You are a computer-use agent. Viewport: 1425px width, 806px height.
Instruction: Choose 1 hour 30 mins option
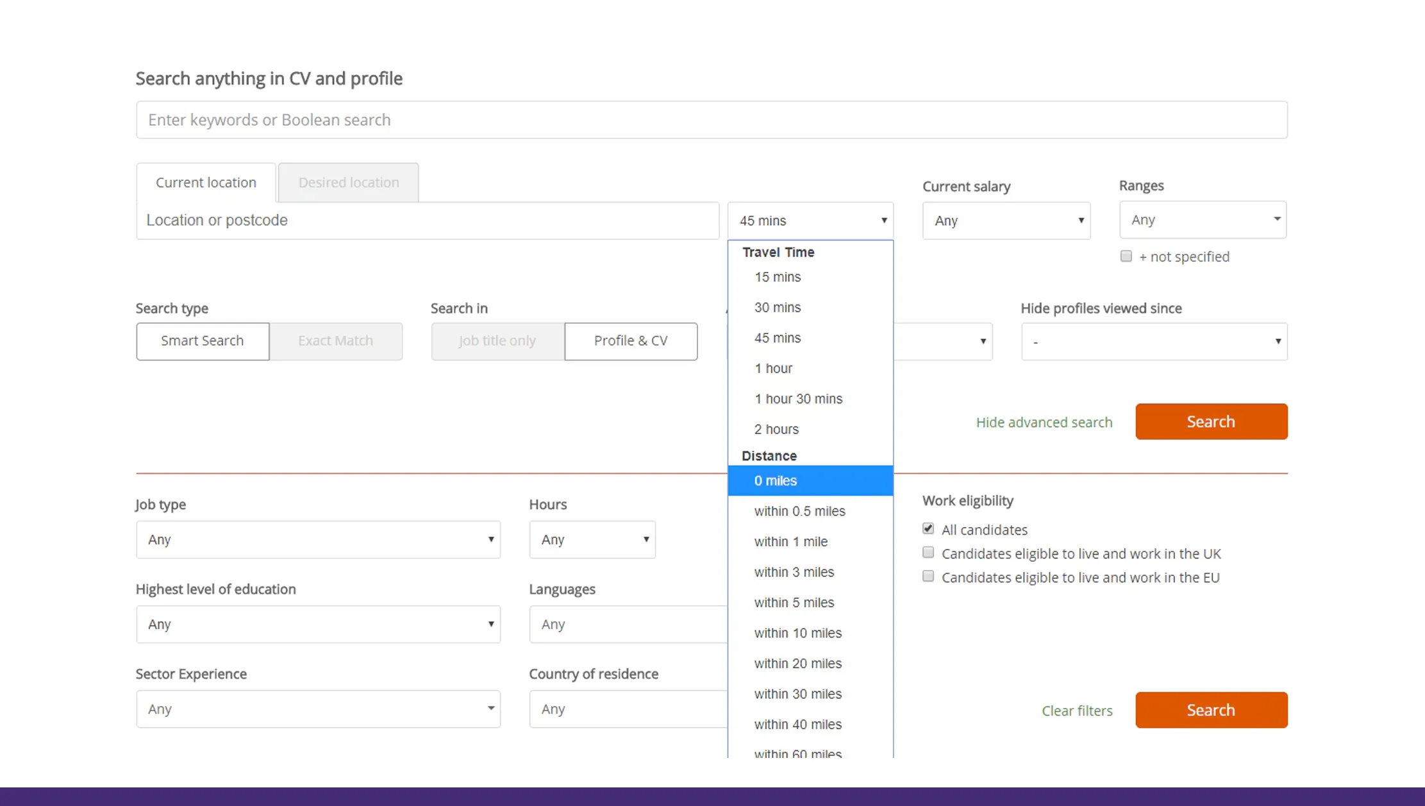(x=798, y=399)
